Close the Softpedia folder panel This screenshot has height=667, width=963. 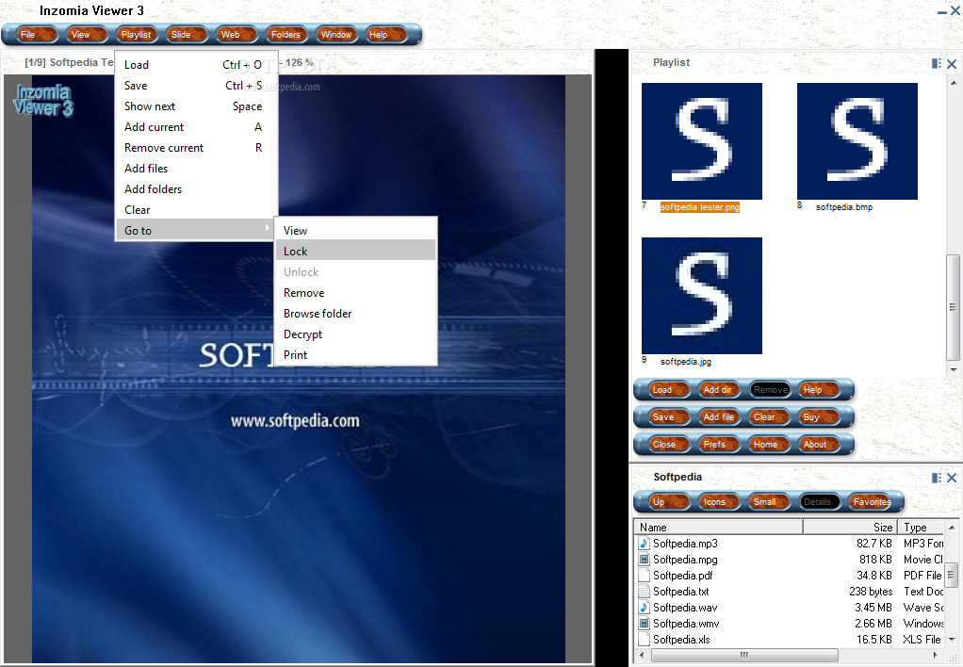(x=952, y=478)
